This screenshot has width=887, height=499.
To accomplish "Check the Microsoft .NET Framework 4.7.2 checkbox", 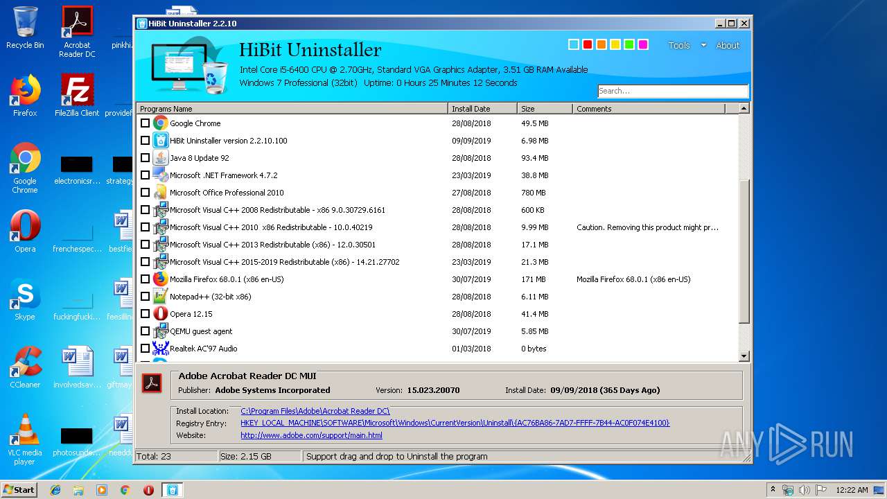I will click(145, 175).
